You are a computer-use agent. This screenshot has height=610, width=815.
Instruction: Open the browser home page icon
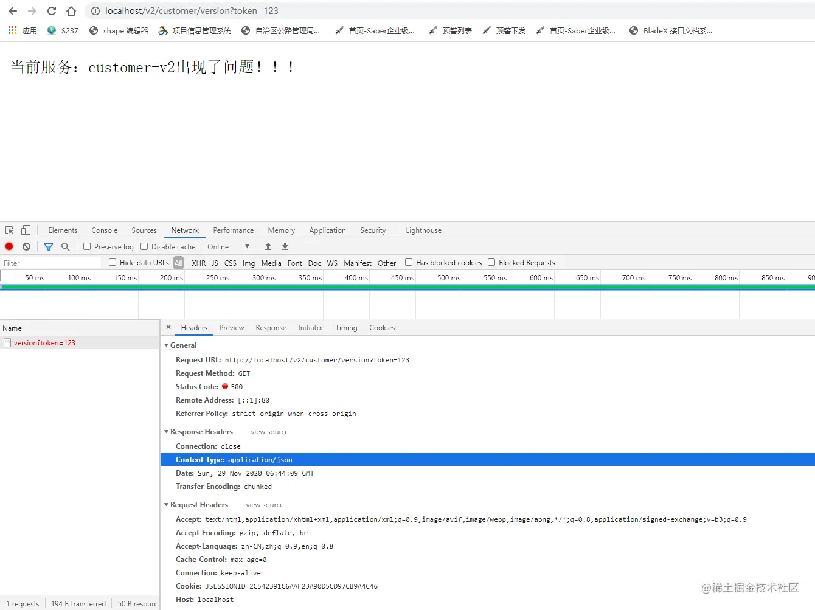[71, 11]
